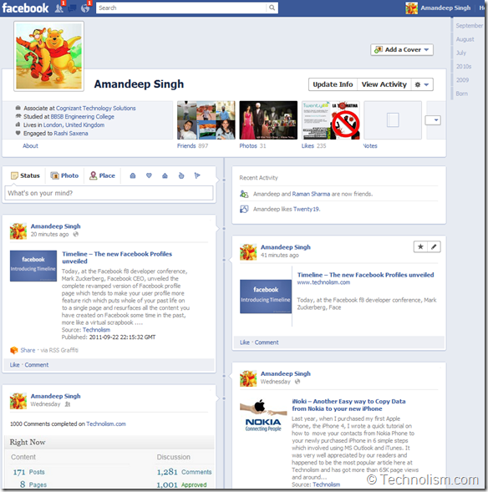Open the messages icon in top bar
Image resolution: width=488 pixels, height=492 pixels.
point(72,8)
